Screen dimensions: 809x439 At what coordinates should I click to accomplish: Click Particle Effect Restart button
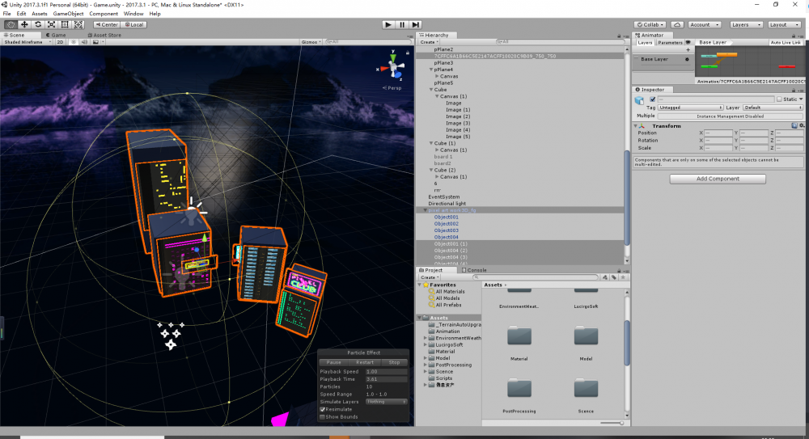(364, 362)
